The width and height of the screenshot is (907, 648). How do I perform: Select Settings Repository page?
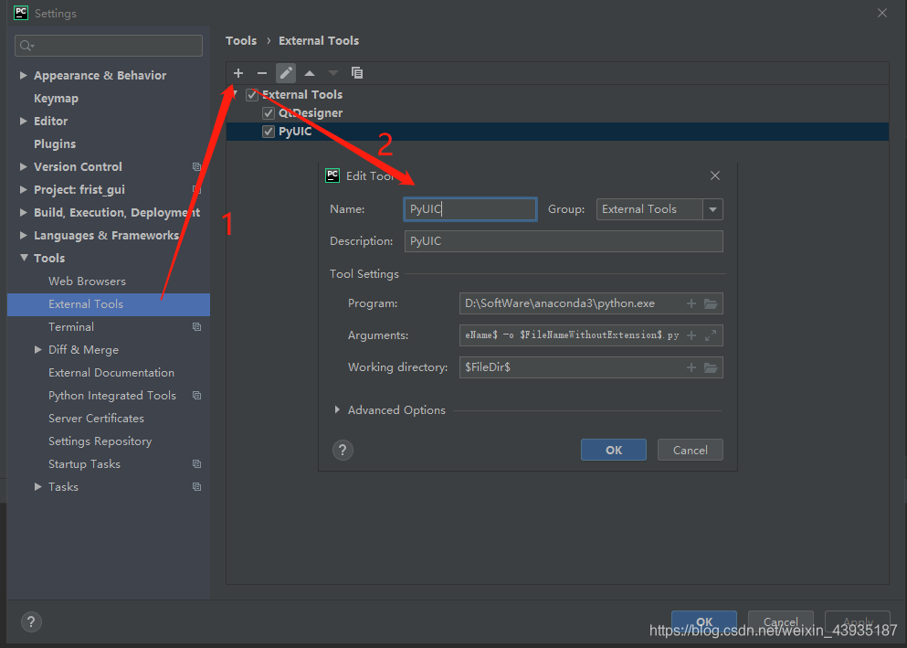[x=100, y=441]
